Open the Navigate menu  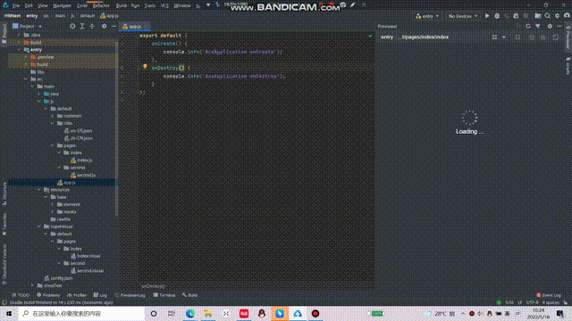(62, 5)
